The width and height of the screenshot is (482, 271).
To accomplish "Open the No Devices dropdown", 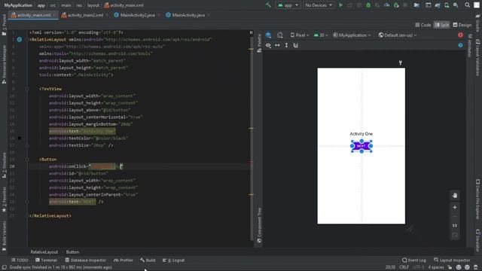I will tap(318, 5).
